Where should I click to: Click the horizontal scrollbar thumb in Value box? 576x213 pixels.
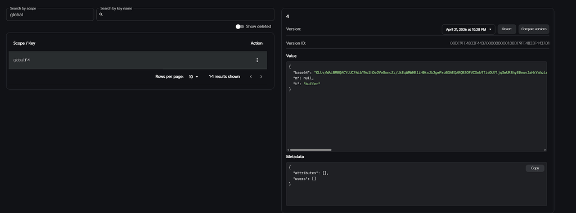coord(310,150)
